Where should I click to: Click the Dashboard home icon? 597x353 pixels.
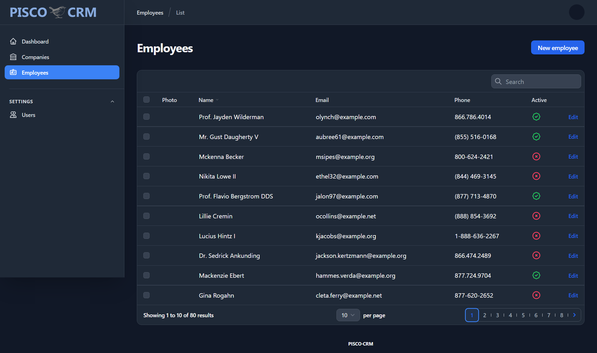(13, 41)
